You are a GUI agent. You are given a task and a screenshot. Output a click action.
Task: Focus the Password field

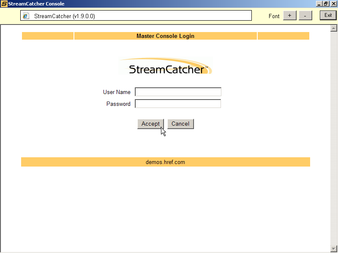pyautogui.click(x=178, y=103)
